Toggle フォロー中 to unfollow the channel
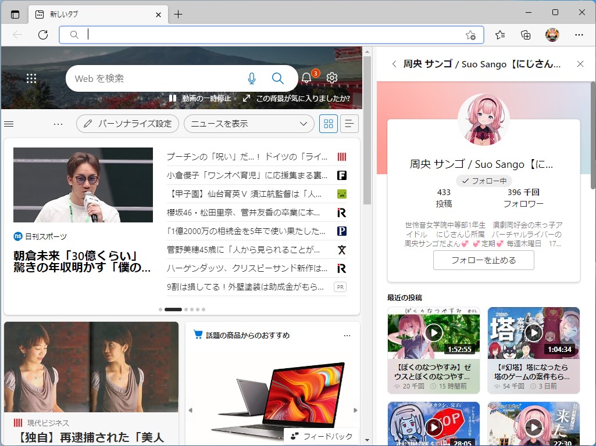Image resolution: width=596 pixels, height=446 pixels. click(483, 181)
